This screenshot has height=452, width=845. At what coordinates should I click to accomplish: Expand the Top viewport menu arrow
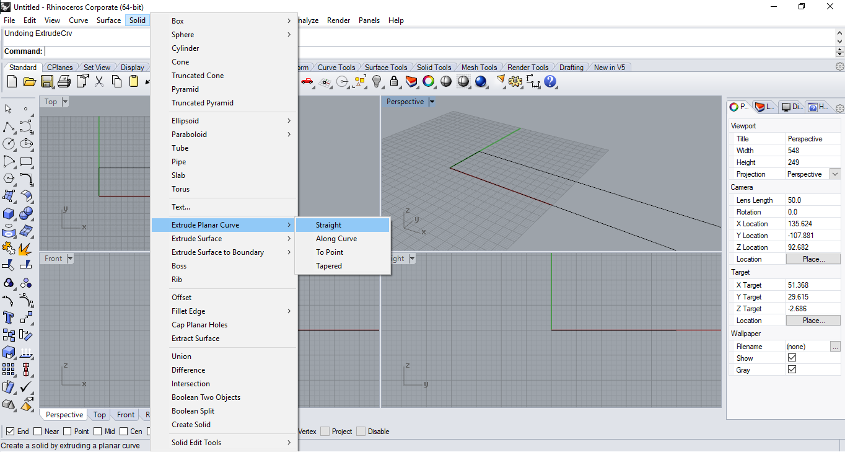click(65, 102)
